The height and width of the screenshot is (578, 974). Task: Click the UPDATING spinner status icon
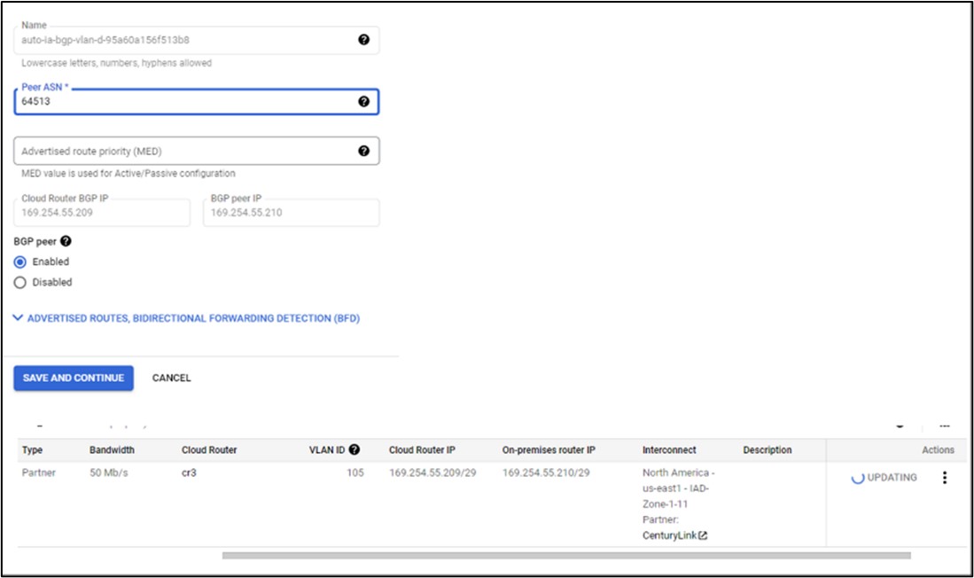coord(857,478)
